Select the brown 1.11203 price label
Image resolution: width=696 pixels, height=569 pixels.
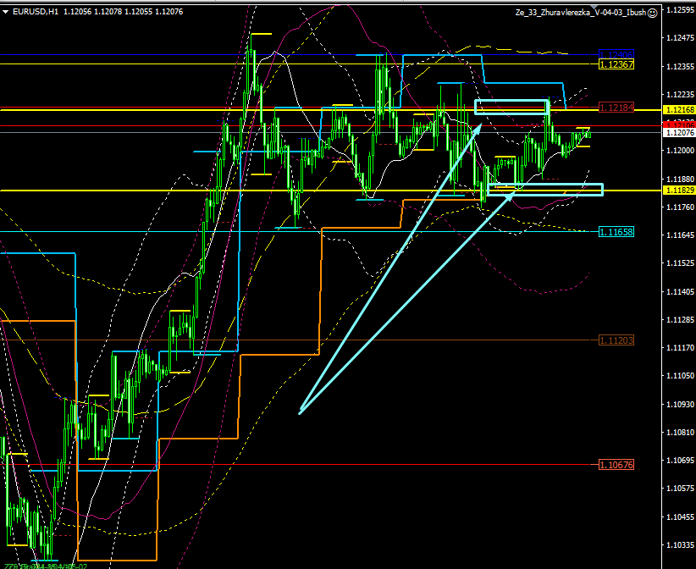point(616,340)
